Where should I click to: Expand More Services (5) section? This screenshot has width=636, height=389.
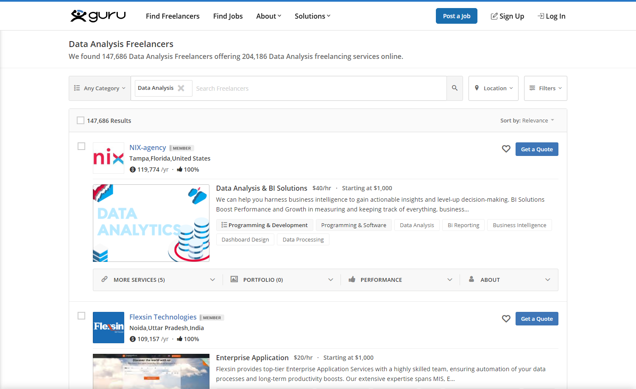click(x=158, y=280)
